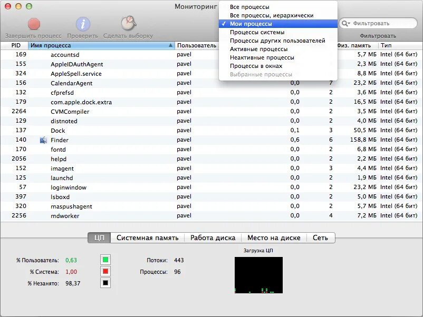The height and width of the screenshot is (317, 423).
Task: Open the Место на диске tab
Action: (274, 238)
